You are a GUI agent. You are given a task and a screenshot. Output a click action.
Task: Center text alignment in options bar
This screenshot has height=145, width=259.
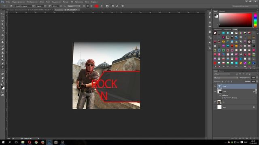coord(88,6)
